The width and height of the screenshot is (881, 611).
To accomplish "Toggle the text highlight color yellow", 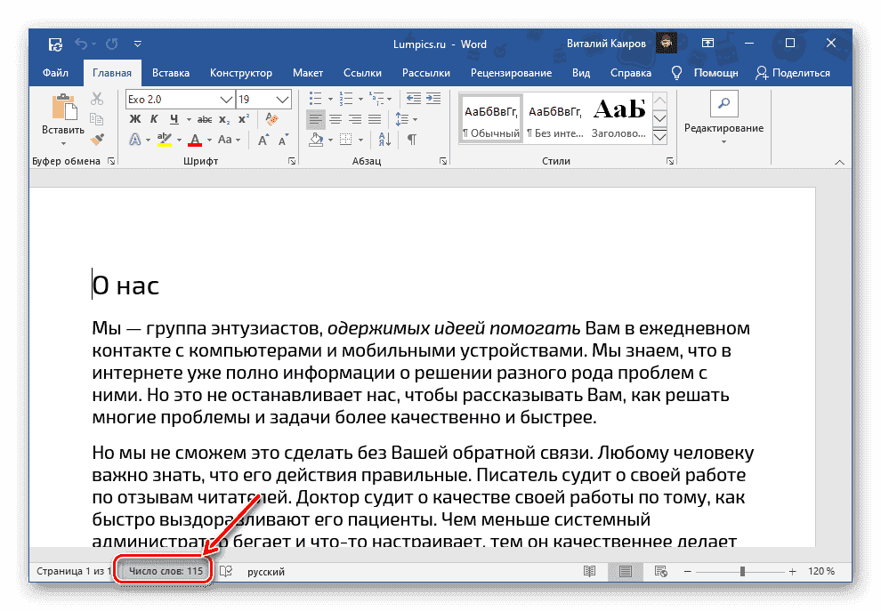I will pos(164,138).
